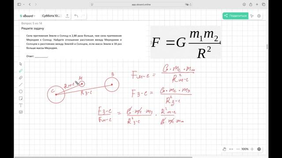
Task: Open a new Safari tab
Action: [x=257, y=4]
